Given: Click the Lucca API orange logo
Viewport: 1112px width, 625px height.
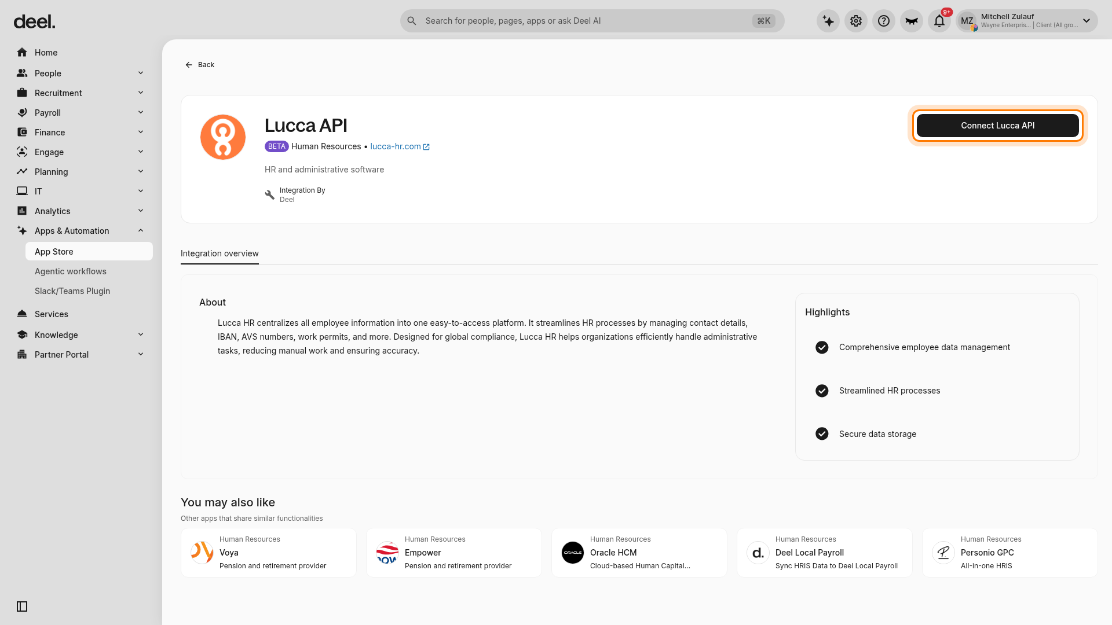Looking at the screenshot, I should click(223, 137).
